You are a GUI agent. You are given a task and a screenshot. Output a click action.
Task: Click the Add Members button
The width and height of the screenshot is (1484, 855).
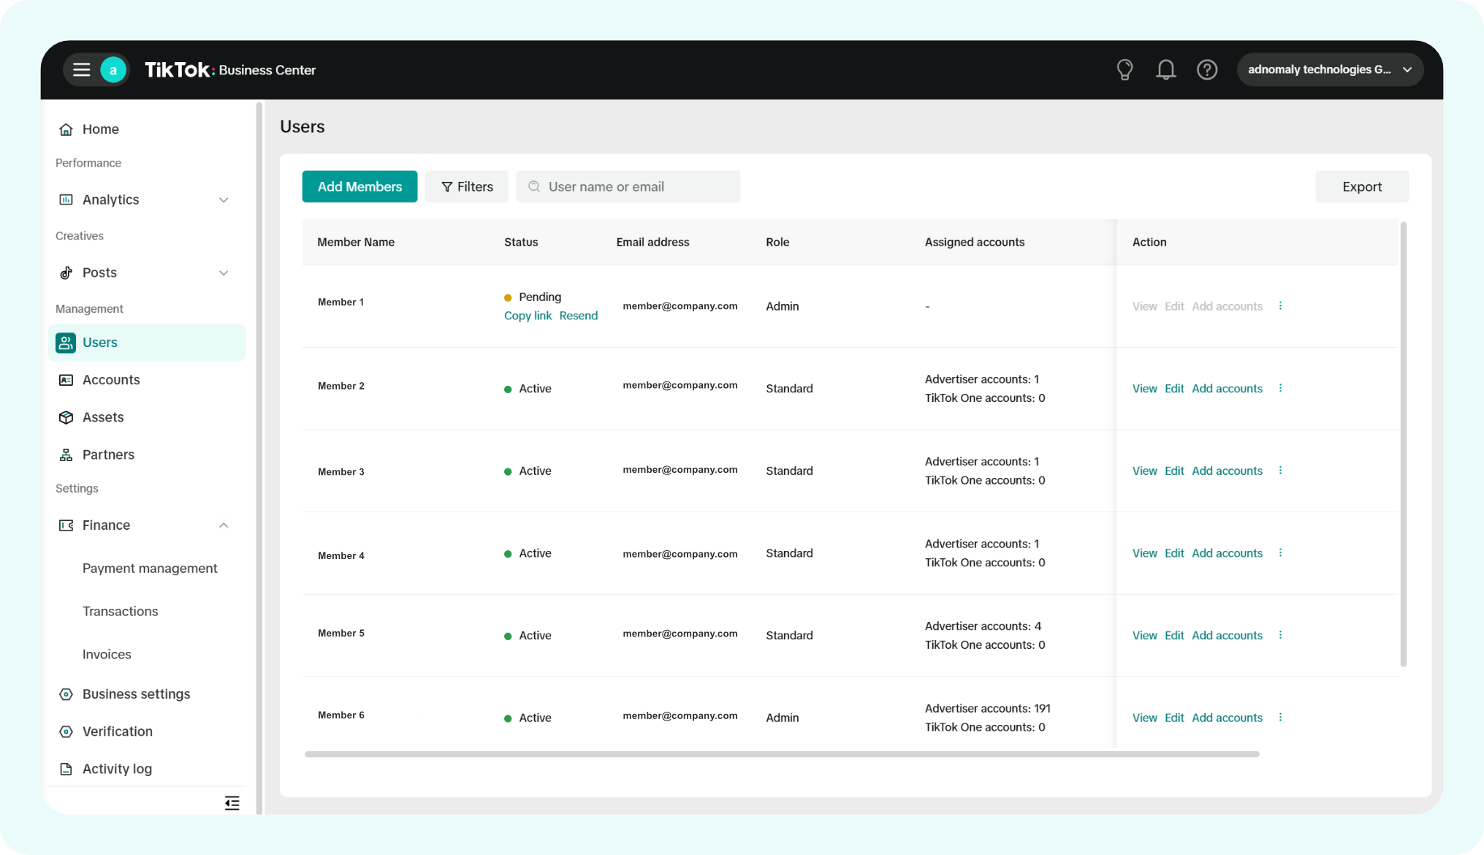pyautogui.click(x=359, y=187)
